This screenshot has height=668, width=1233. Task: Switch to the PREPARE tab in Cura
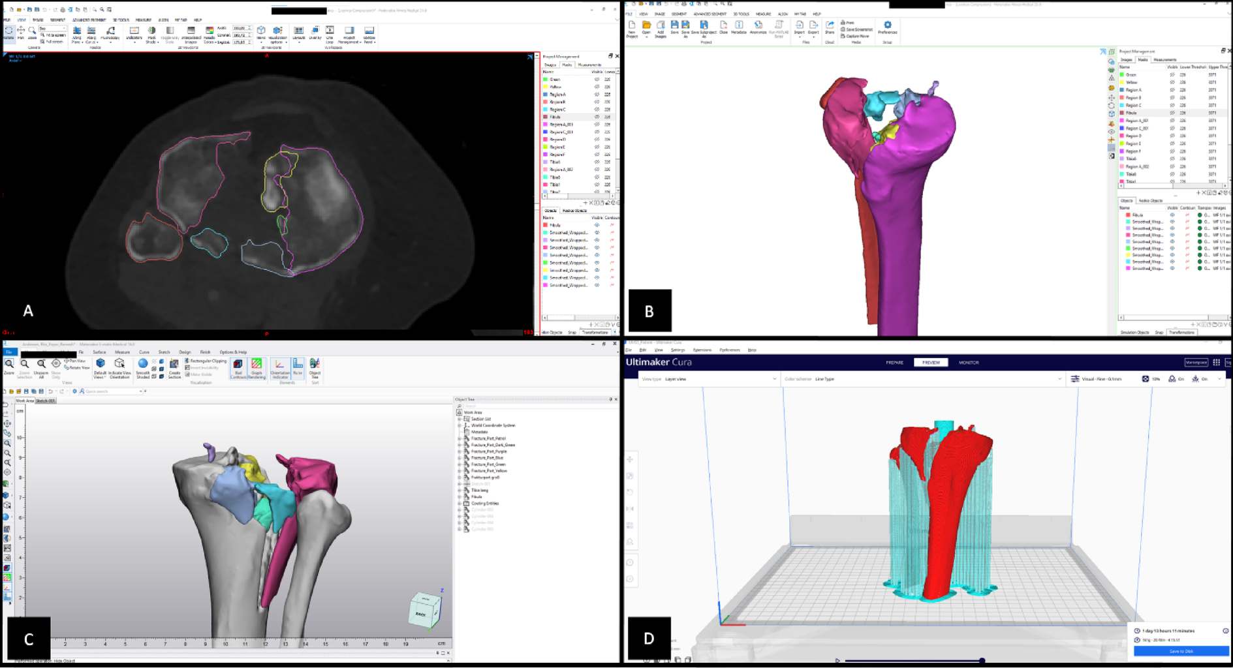[x=894, y=363]
